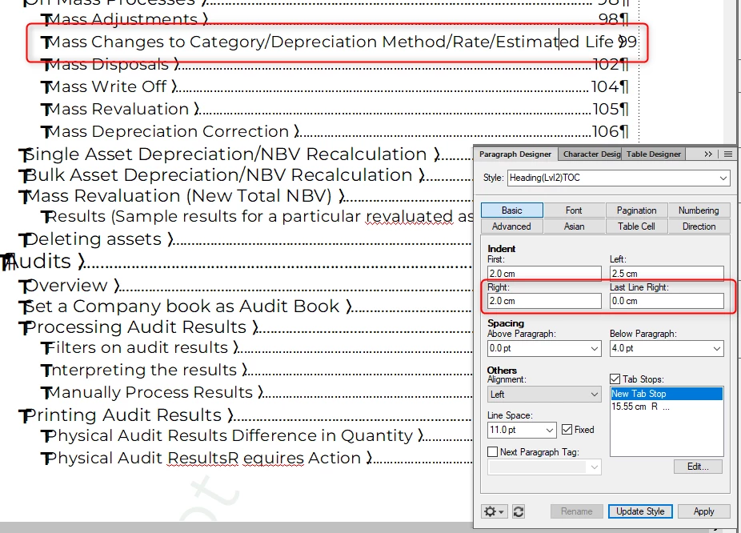Click the Overview TOC line
Screen dimensions: 741x533
coord(246,286)
